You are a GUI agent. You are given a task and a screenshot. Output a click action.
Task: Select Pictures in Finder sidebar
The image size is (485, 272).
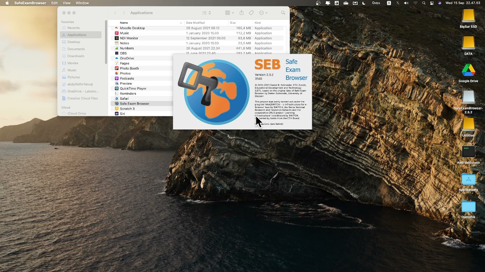coord(80,77)
